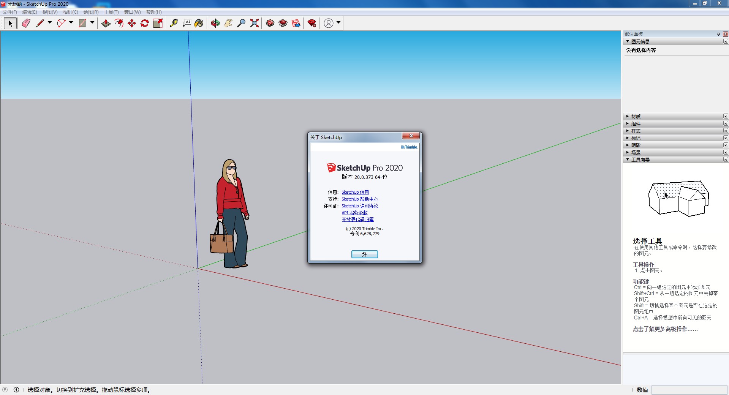Open the 相机(C) menu
This screenshot has height=395, width=729.
click(x=70, y=12)
